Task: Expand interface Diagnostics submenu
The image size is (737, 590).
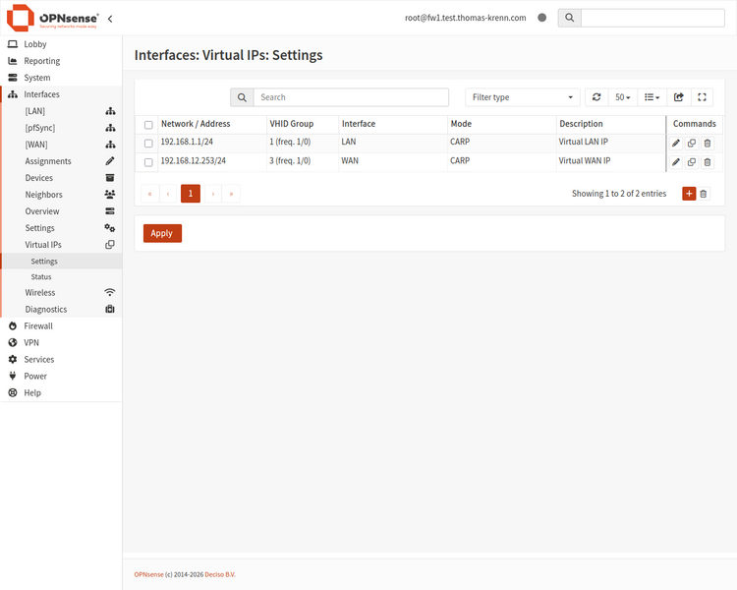Action: click(46, 310)
